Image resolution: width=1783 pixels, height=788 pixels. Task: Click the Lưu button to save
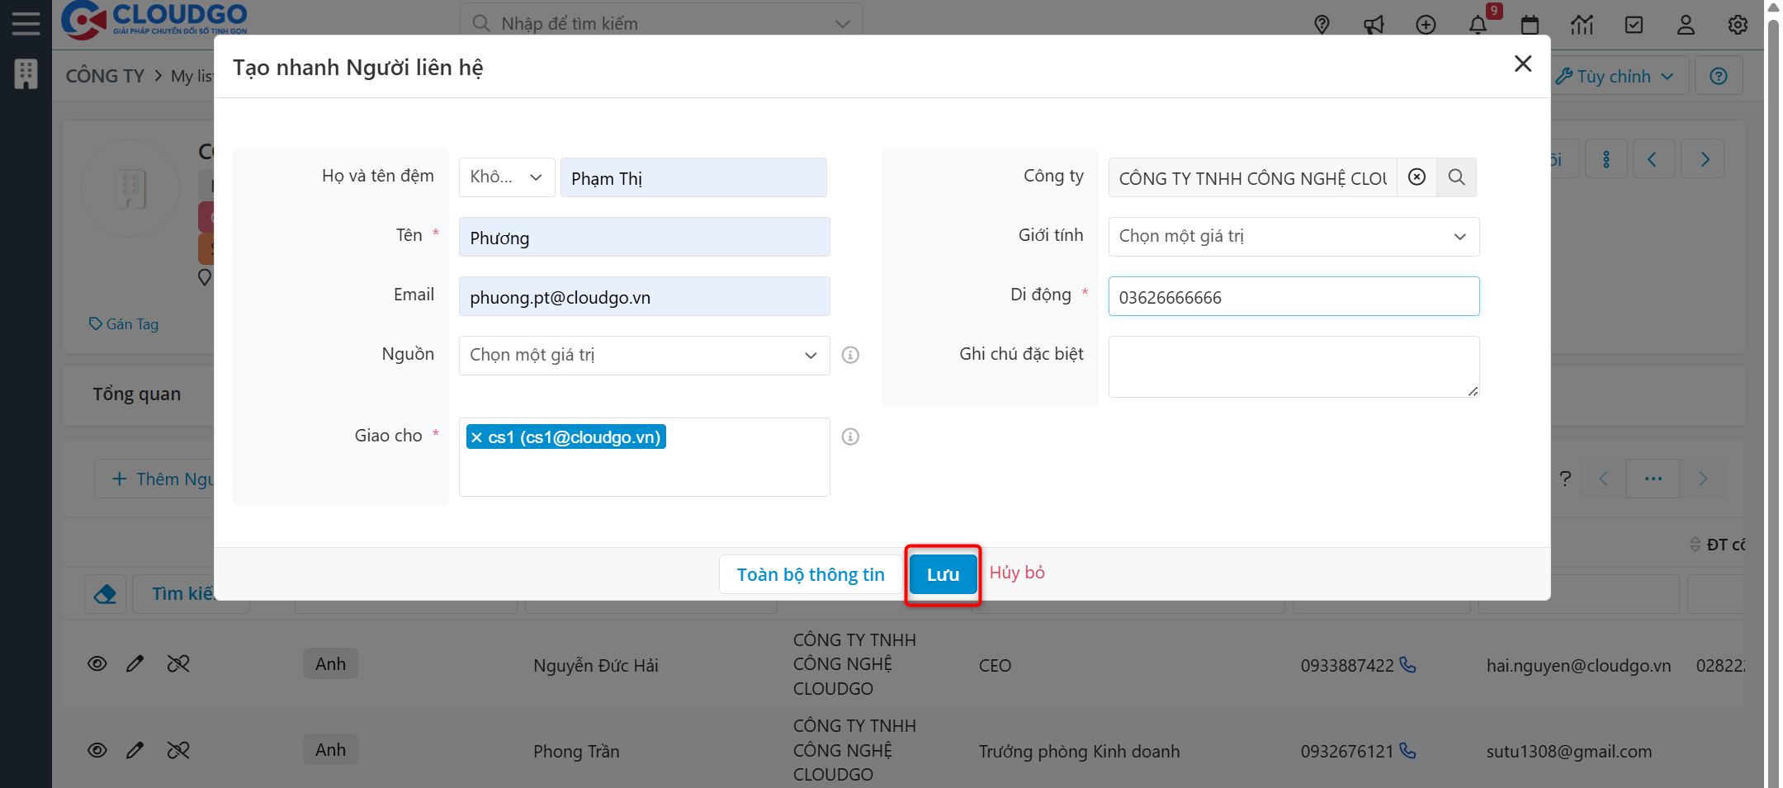pyautogui.click(x=943, y=573)
